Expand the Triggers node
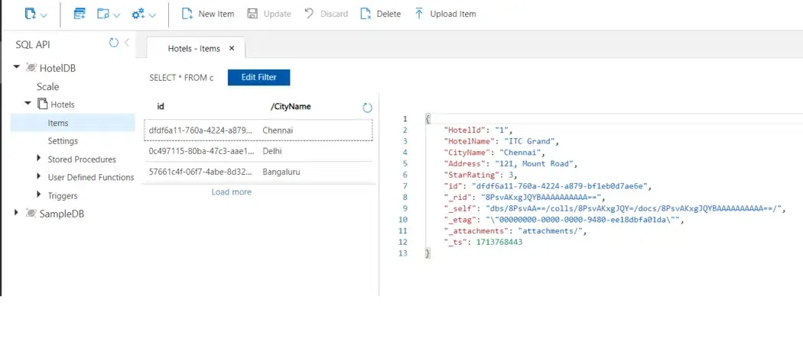The width and height of the screenshot is (803, 341). pos(40,195)
